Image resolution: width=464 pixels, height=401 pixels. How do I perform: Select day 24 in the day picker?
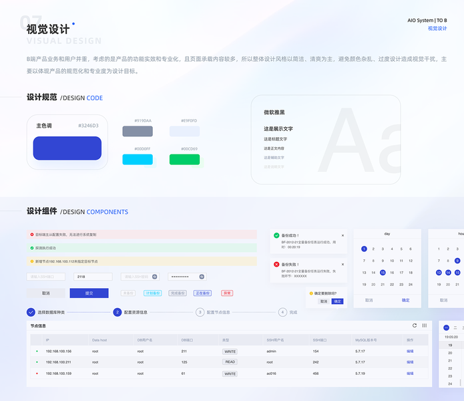tap(411, 285)
